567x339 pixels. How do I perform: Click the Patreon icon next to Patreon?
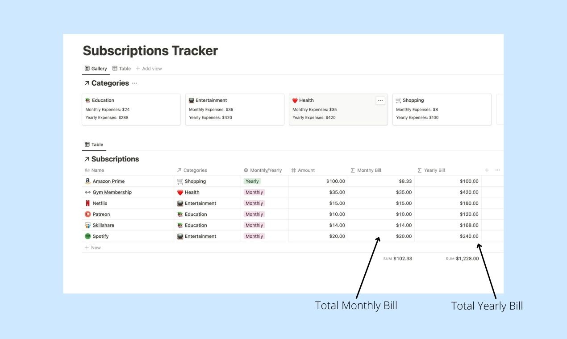pyautogui.click(x=88, y=214)
